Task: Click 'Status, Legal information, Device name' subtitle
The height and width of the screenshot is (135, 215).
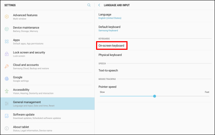Action: (32, 131)
